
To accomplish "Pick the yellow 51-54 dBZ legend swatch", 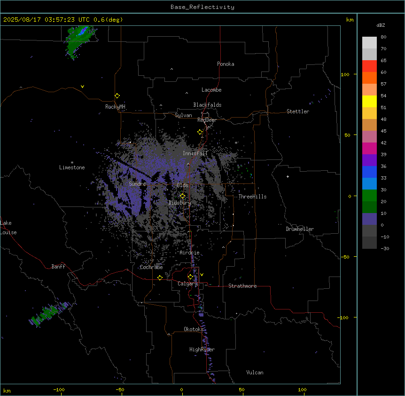I will tap(369, 101).
